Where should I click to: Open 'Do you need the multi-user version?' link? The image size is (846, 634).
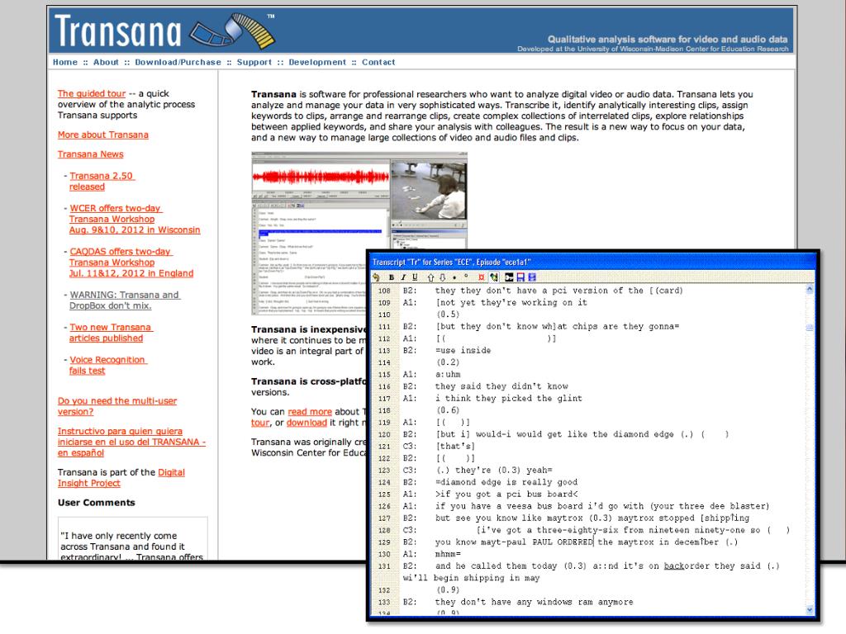click(x=117, y=406)
